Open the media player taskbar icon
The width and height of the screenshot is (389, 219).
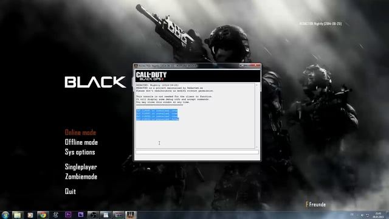tap(30, 215)
